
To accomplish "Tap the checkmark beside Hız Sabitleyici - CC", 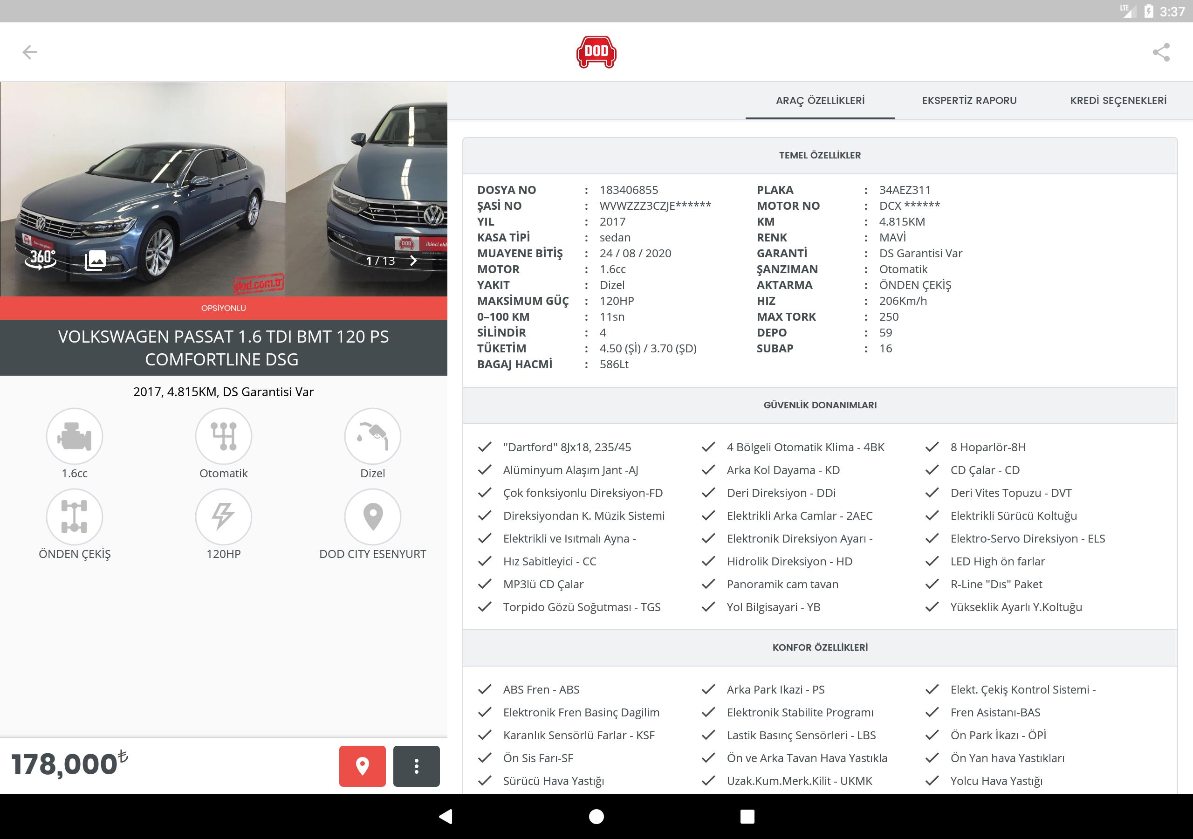I will (x=485, y=561).
